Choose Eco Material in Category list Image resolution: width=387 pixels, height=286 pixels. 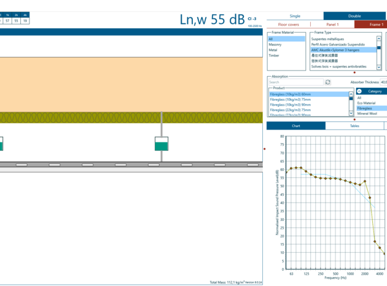coord(367,103)
